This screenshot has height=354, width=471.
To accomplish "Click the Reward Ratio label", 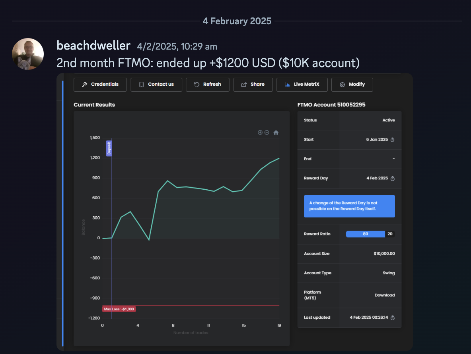I will point(317,234).
